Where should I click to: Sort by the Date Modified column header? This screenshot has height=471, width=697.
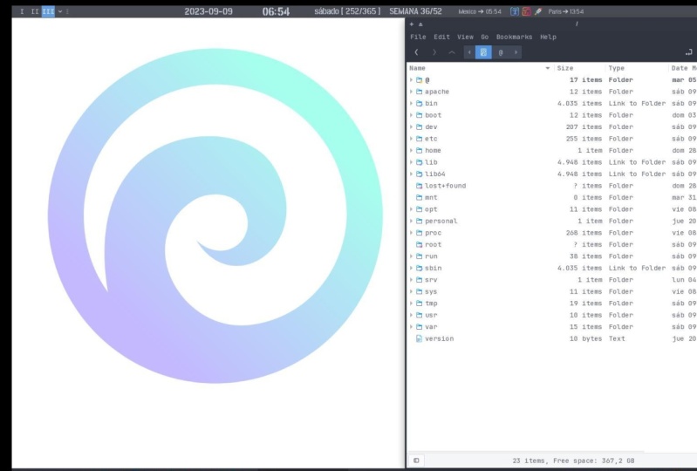coord(683,68)
